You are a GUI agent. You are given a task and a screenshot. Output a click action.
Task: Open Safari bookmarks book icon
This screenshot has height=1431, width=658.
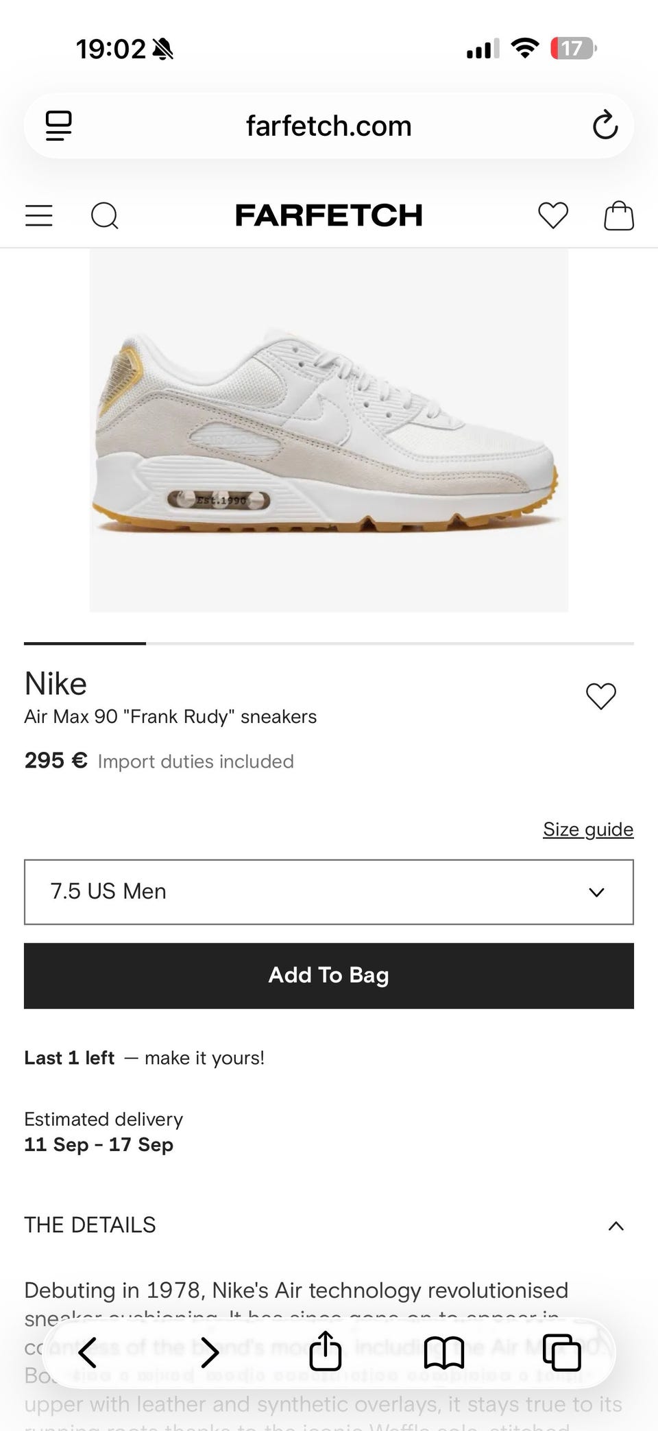pos(444,1353)
